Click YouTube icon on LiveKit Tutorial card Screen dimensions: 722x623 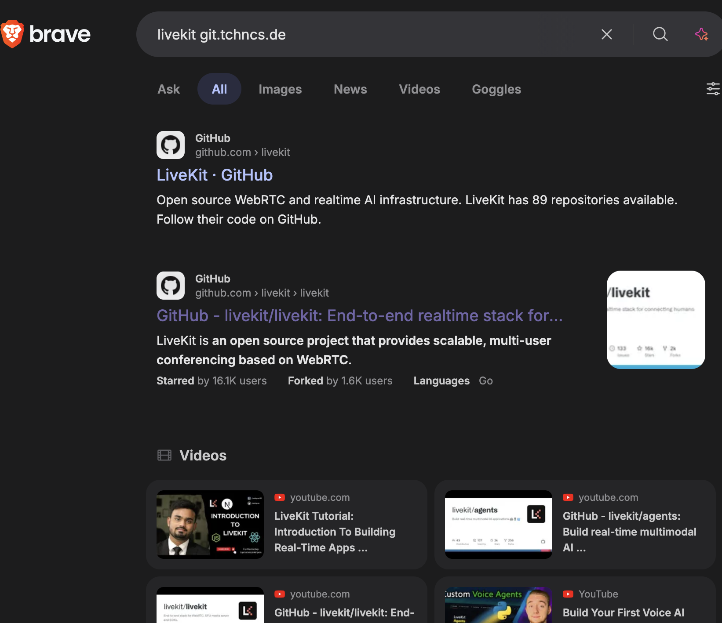280,497
